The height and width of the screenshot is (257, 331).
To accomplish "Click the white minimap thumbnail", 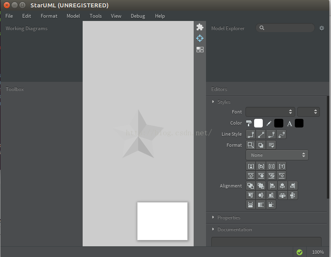I will [x=162, y=221].
